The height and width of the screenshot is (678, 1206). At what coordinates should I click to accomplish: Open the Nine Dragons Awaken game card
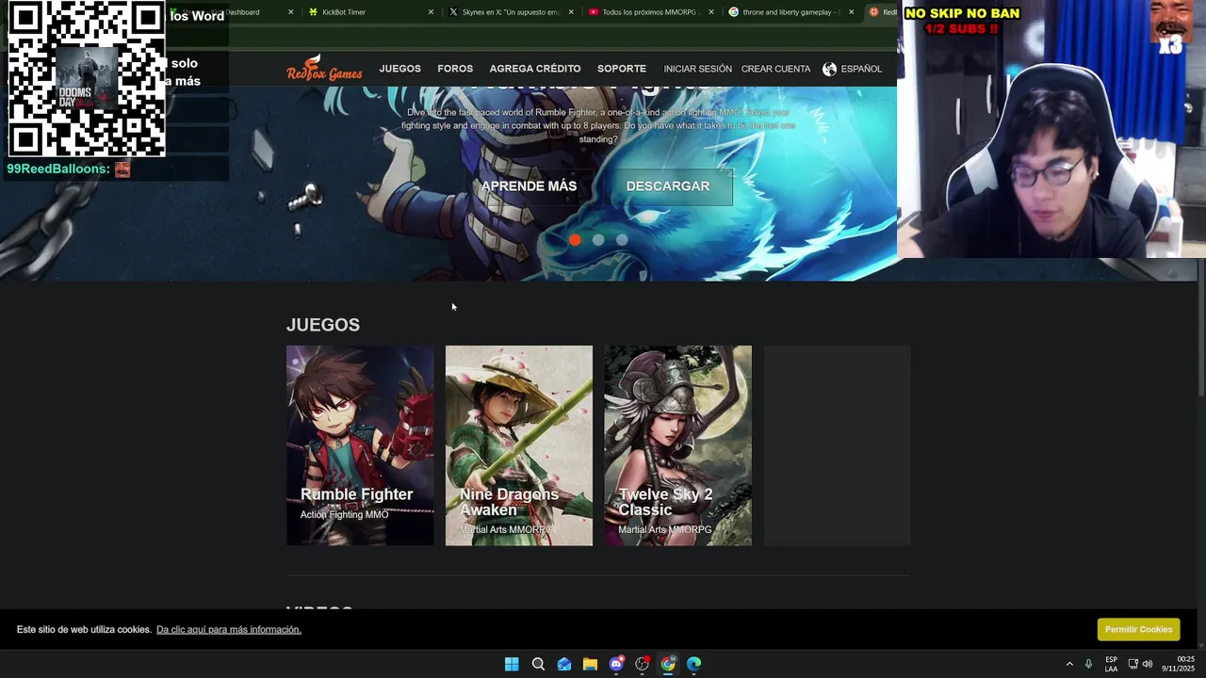pos(519,445)
